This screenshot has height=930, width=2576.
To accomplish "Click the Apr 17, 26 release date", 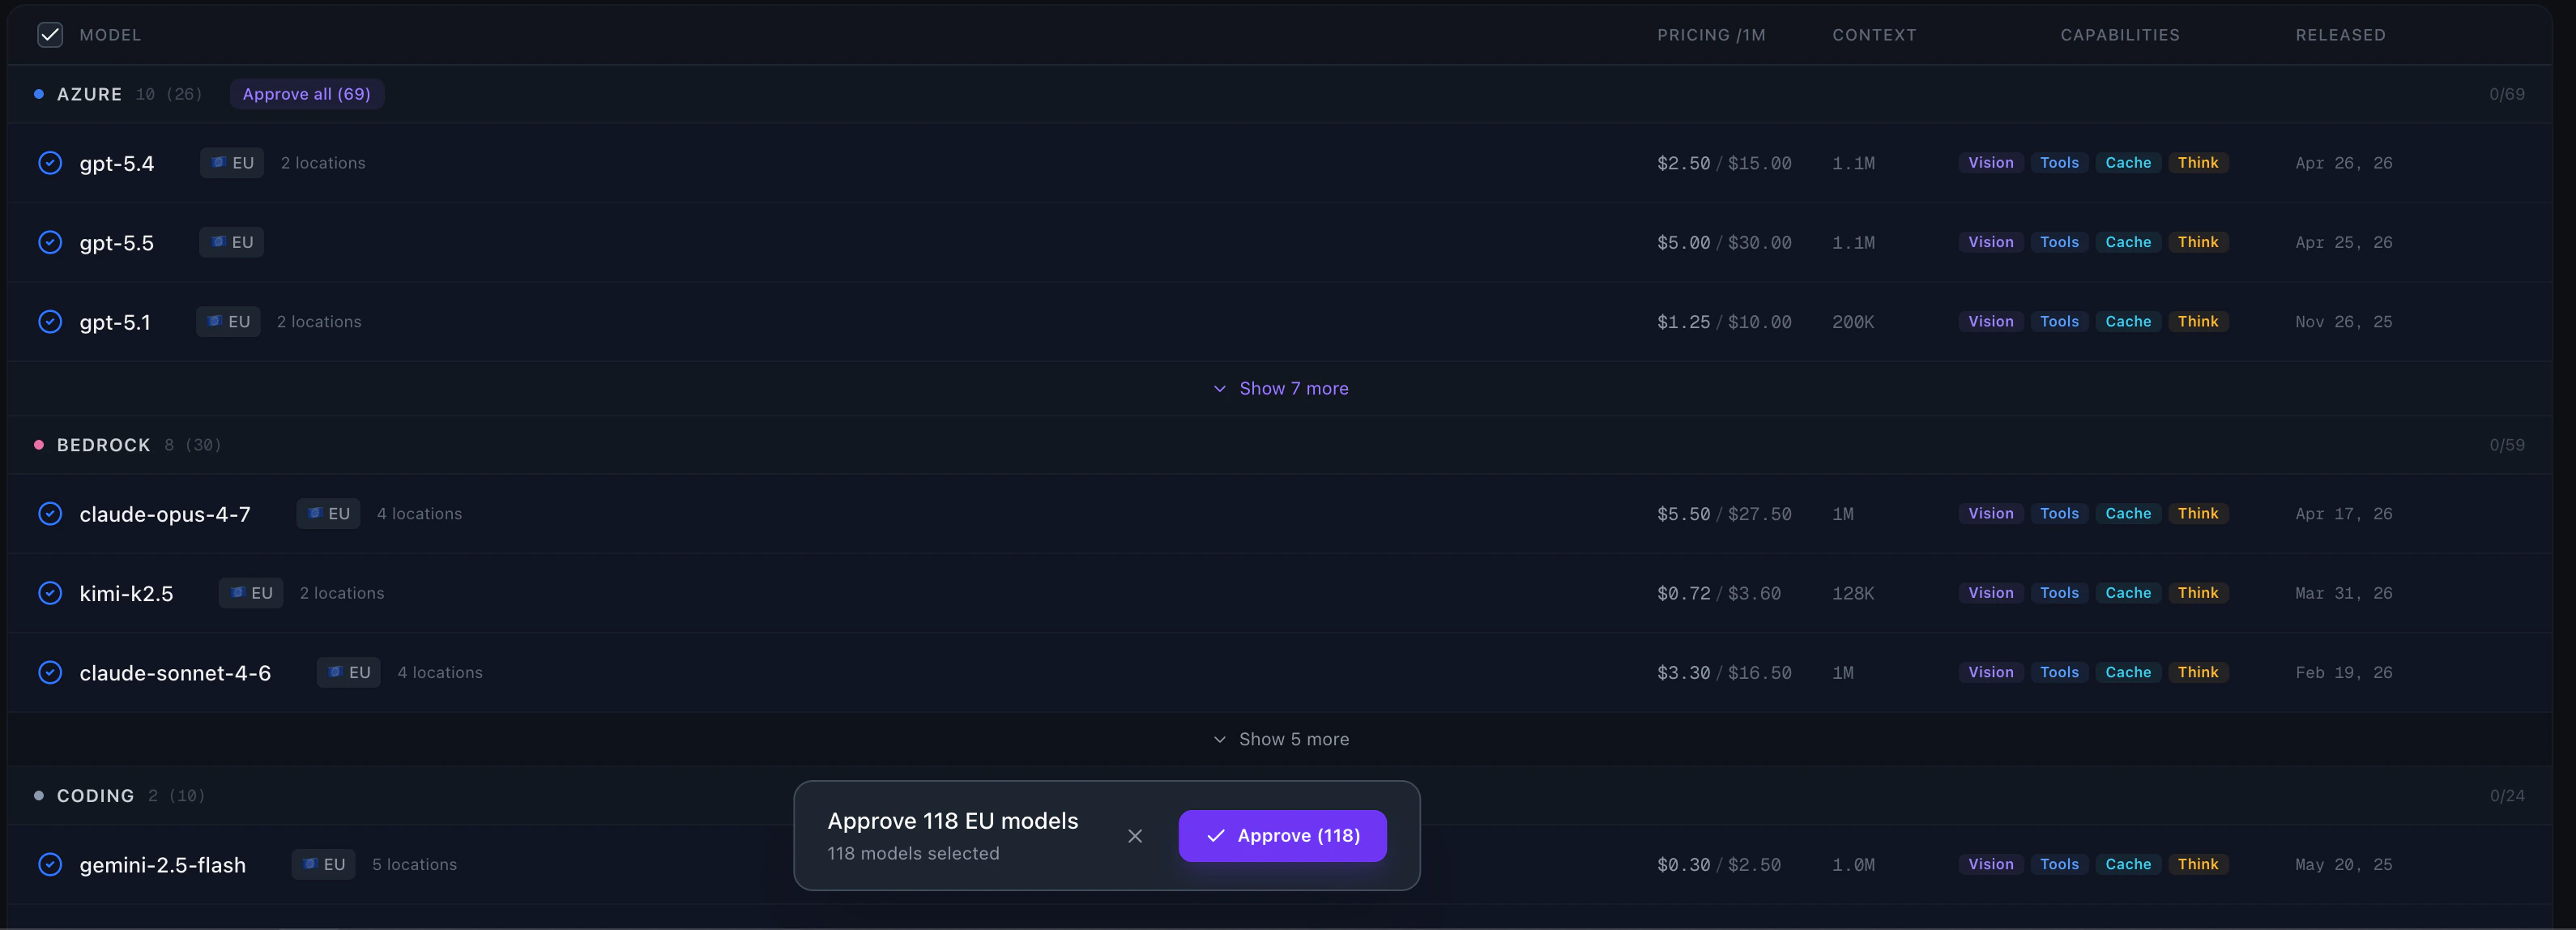I will (x=2344, y=513).
